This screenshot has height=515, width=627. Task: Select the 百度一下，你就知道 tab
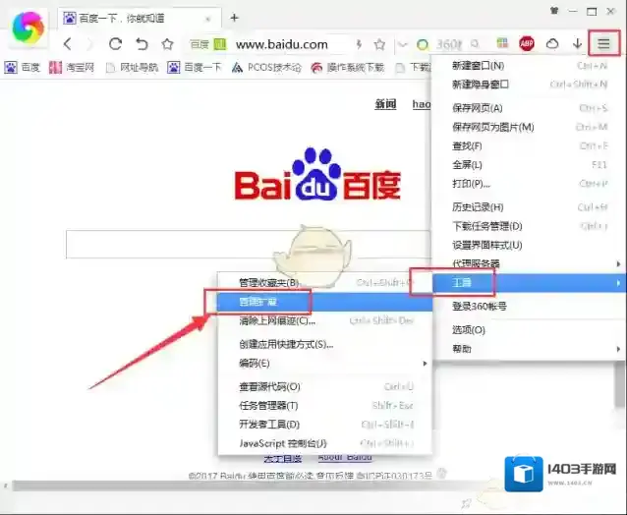pyautogui.click(x=140, y=18)
